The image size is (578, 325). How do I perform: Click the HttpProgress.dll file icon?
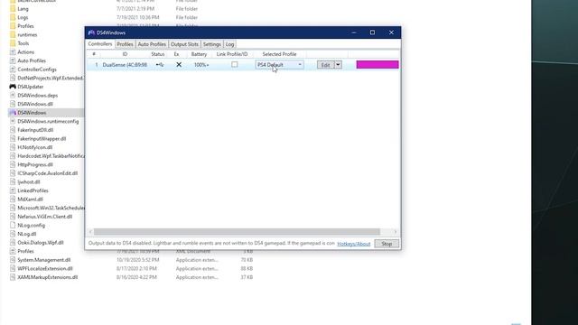tap(13, 164)
